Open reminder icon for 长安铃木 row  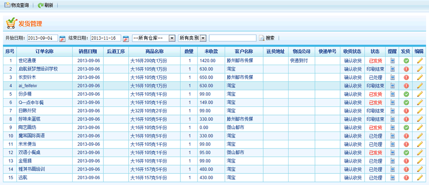click(x=392, y=77)
